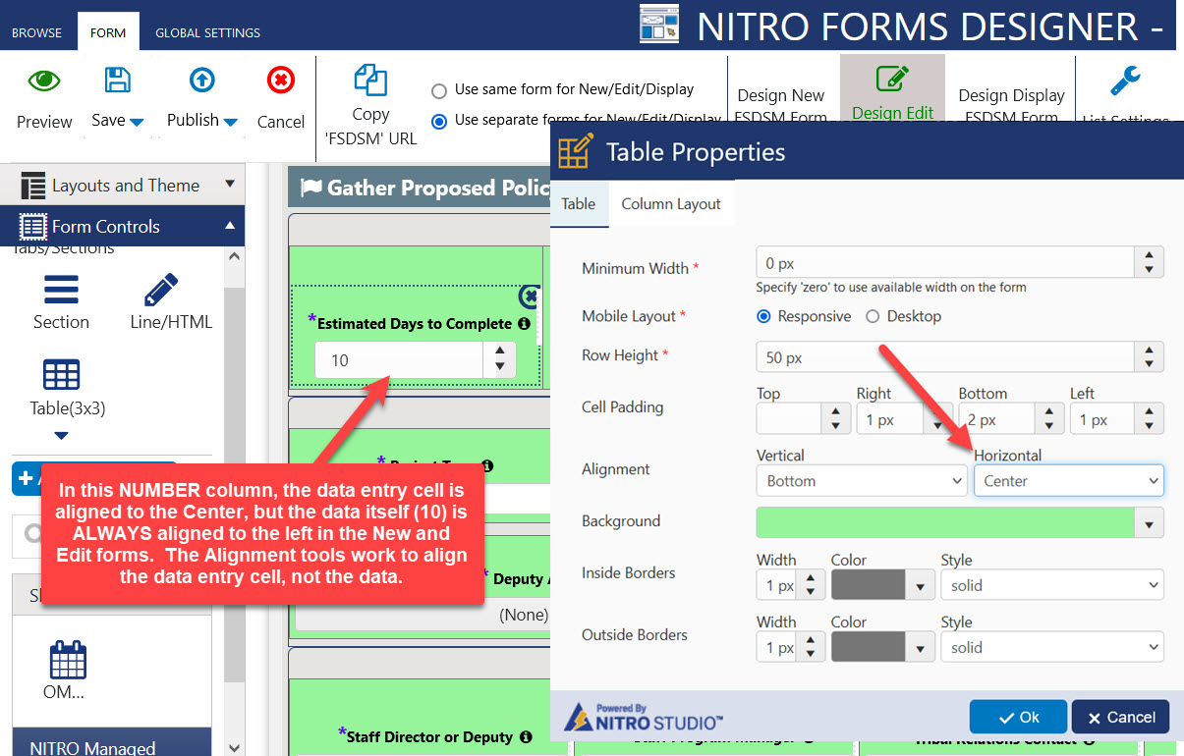
Task: Click the Ok button
Action: 1018,717
